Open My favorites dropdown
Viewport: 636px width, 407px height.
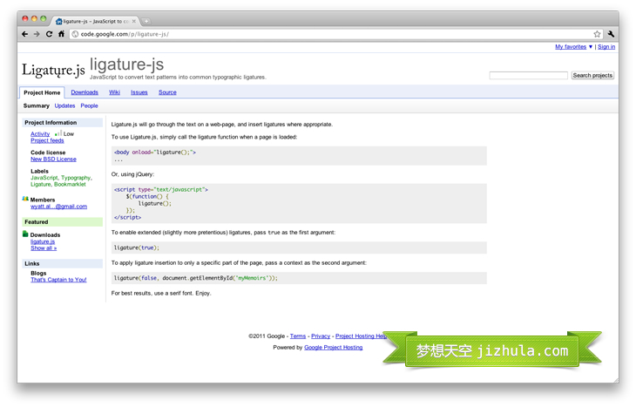573,47
